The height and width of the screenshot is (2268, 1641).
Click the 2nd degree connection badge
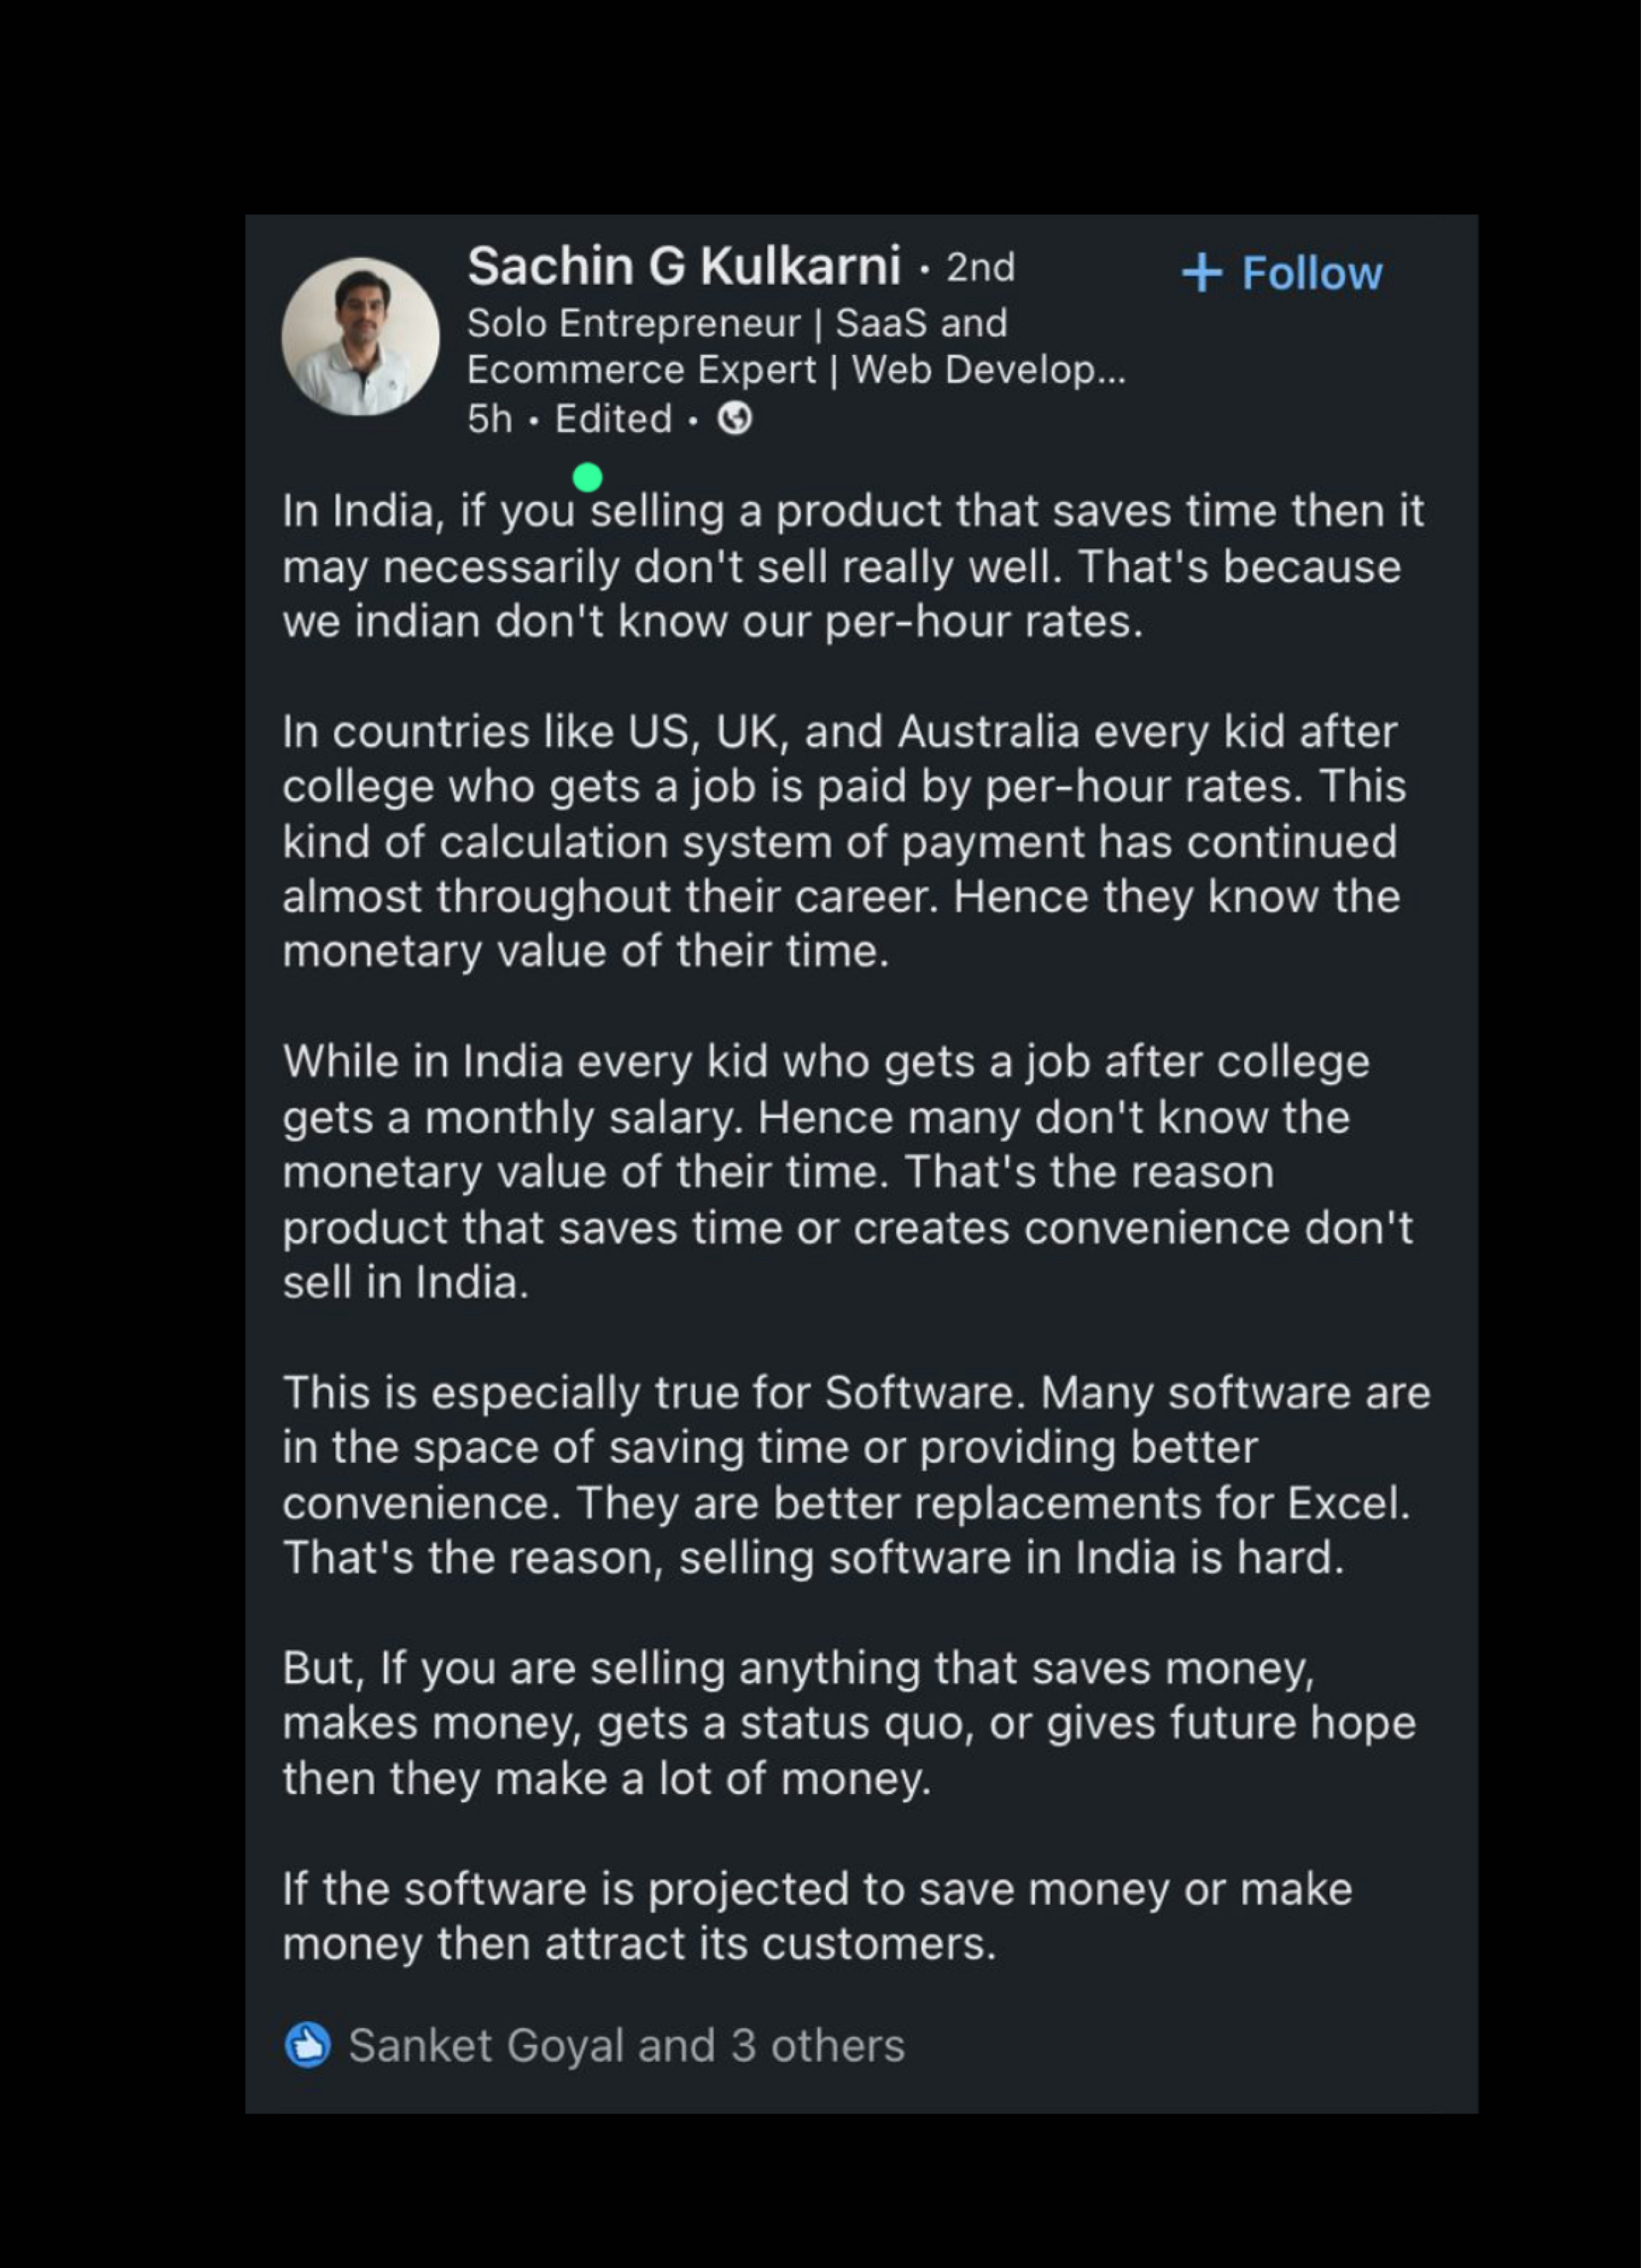coord(980,268)
